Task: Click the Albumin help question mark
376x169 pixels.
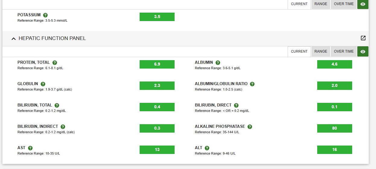Action: (218, 63)
